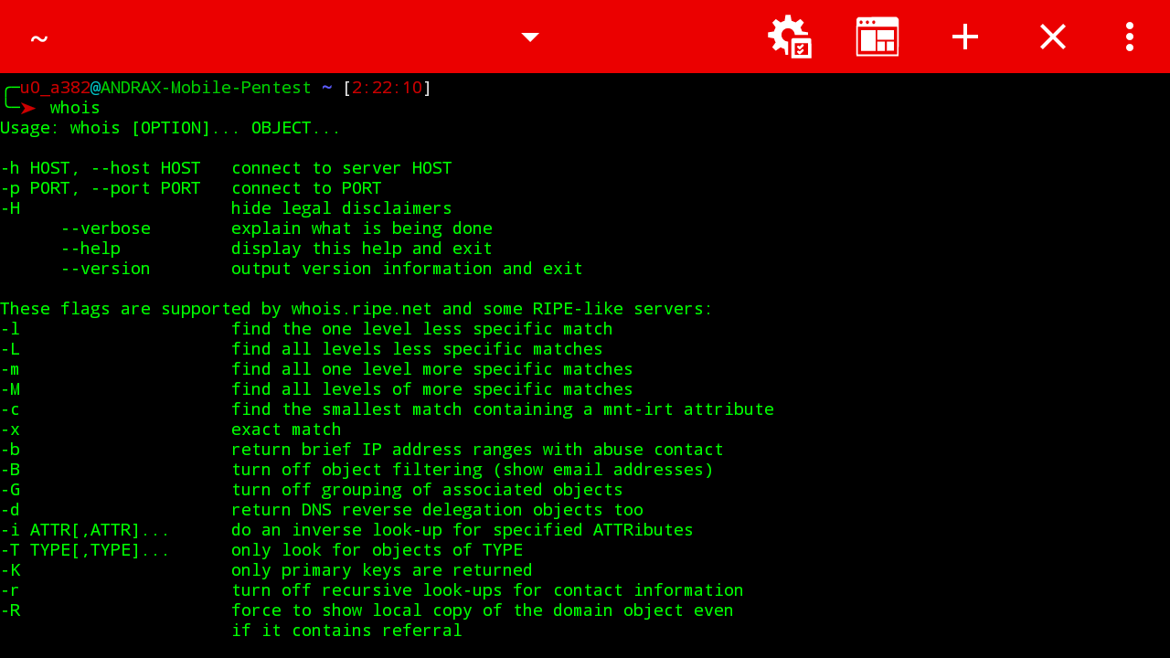Click the -i ATTR[,ATTR]... option
Screen dimensions: 1170x658
click(x=85, y=530)
